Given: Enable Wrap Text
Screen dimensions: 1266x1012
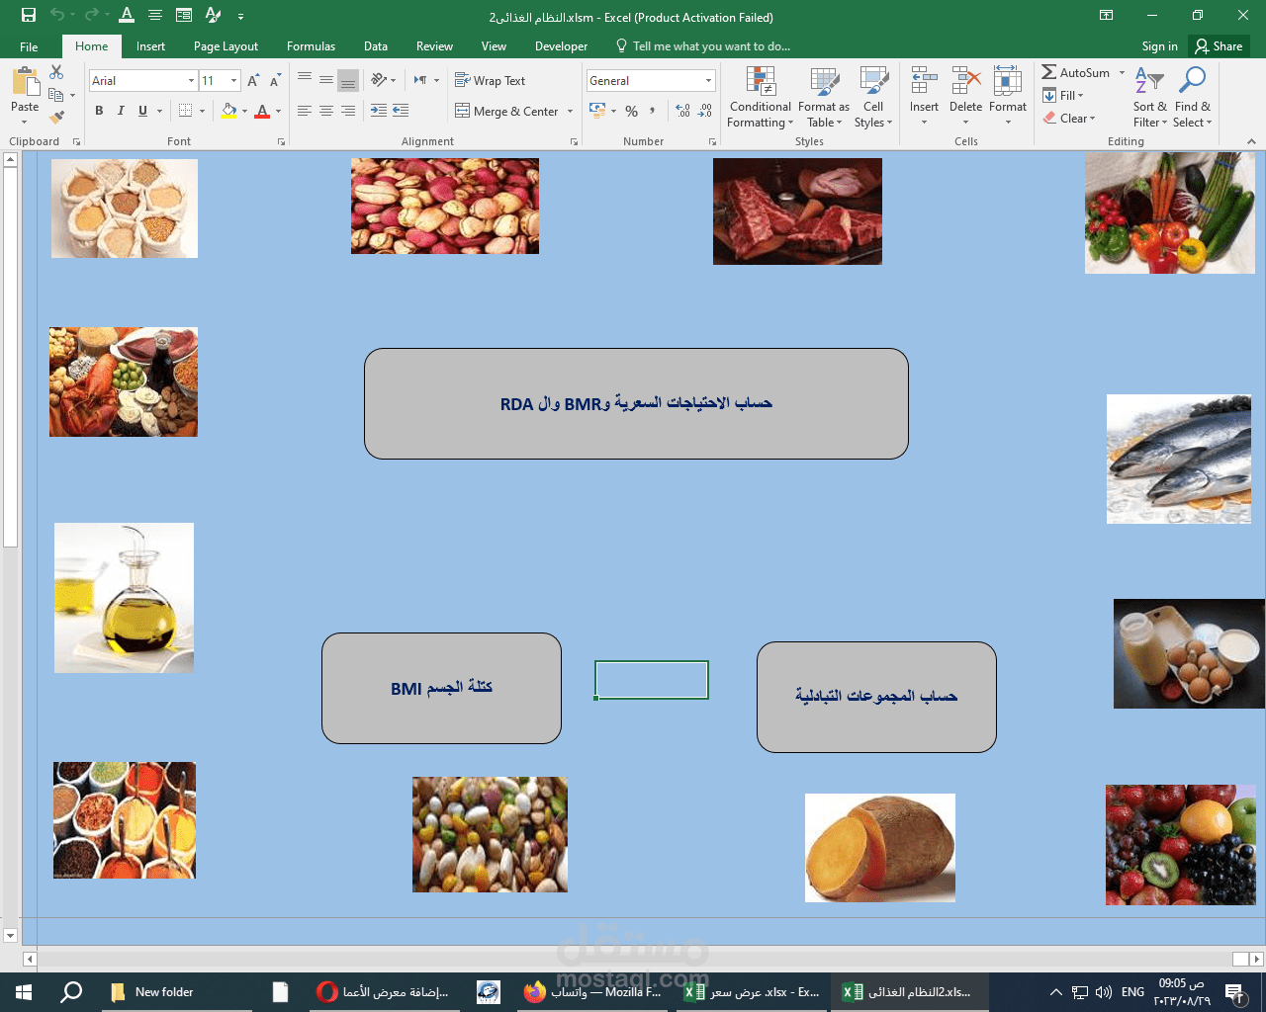Looking at the screenshot, I should pyautogui.click(x=491, y=80).
